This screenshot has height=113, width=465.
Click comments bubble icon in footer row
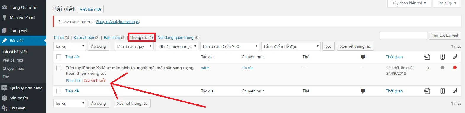(363, 91)
